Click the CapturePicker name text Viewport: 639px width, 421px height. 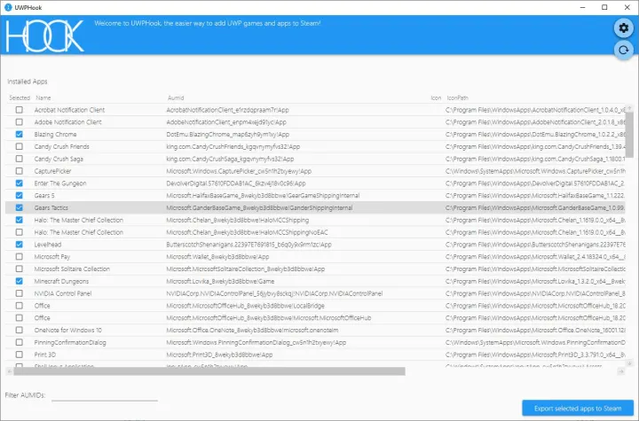coord(52,171)
